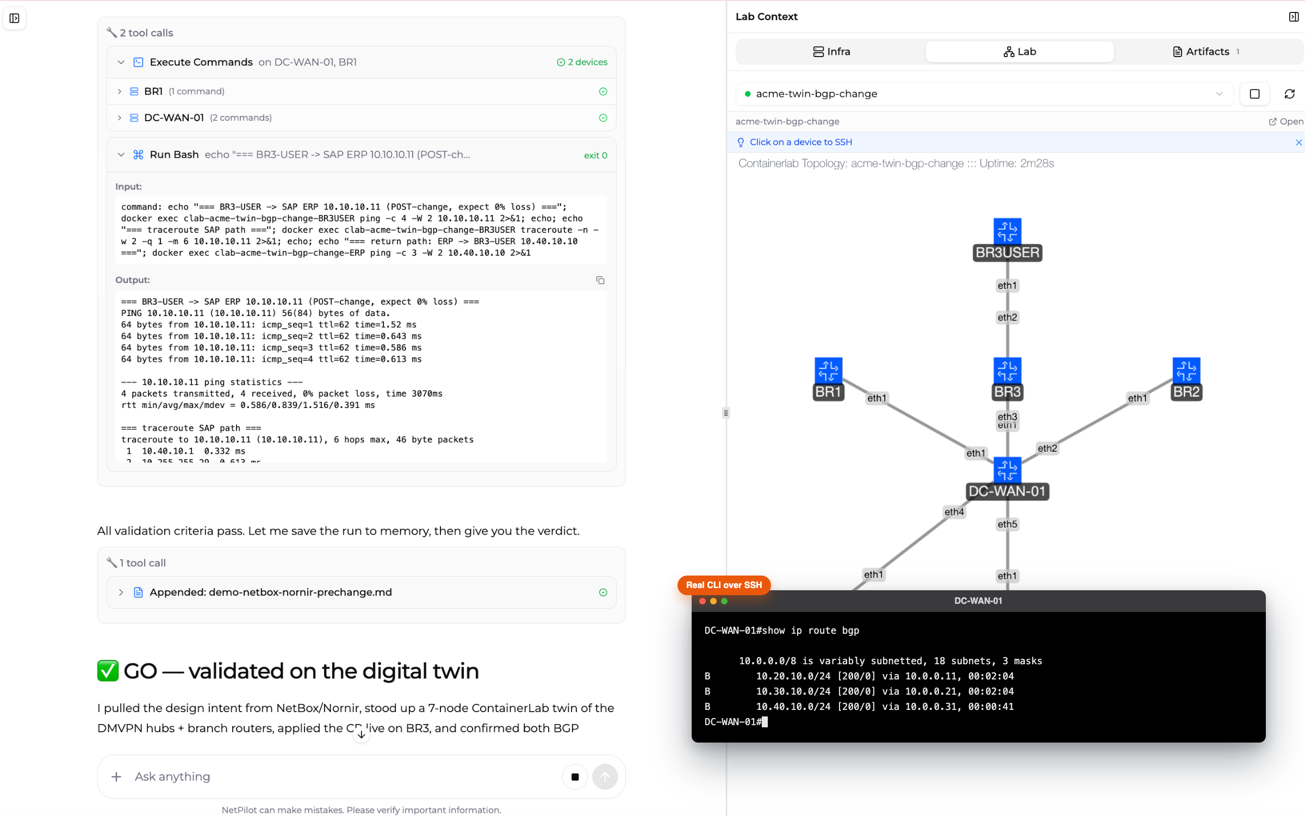This screenshot has height=816, width=1305.
Task: Open the acme-twin-bgp-change lab dropdown
Action: click(984, 94)
